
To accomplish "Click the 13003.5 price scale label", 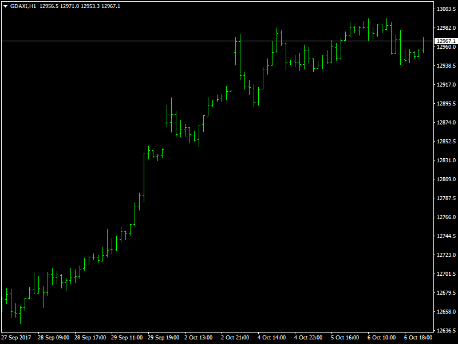I will (x=446, y=9).
